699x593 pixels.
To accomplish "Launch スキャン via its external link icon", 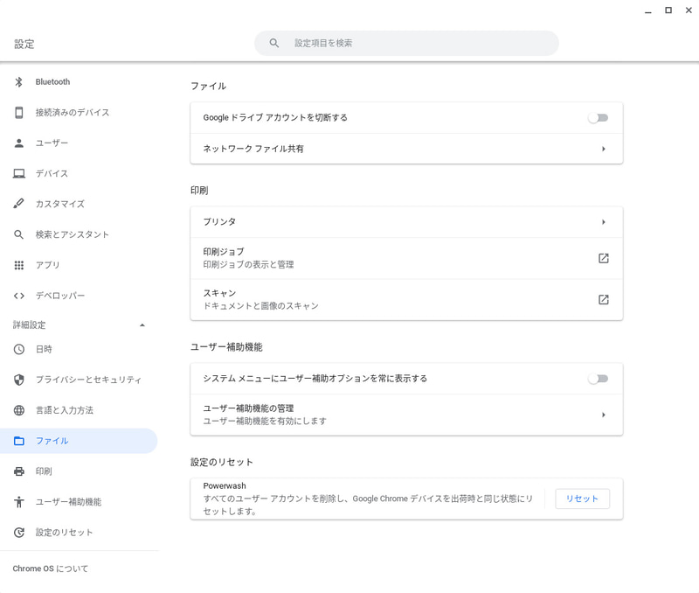I will click(x=603, y=298).
